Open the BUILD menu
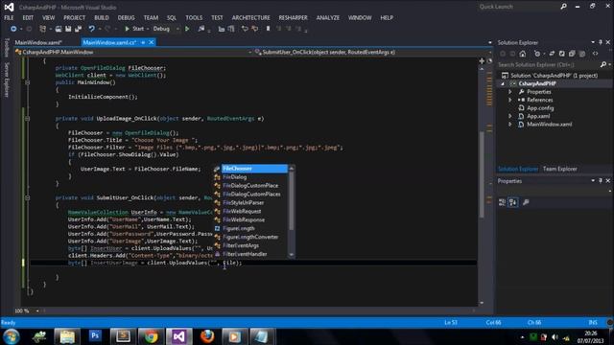Screen dimensions: 614x345 click(x=102, y=17)
